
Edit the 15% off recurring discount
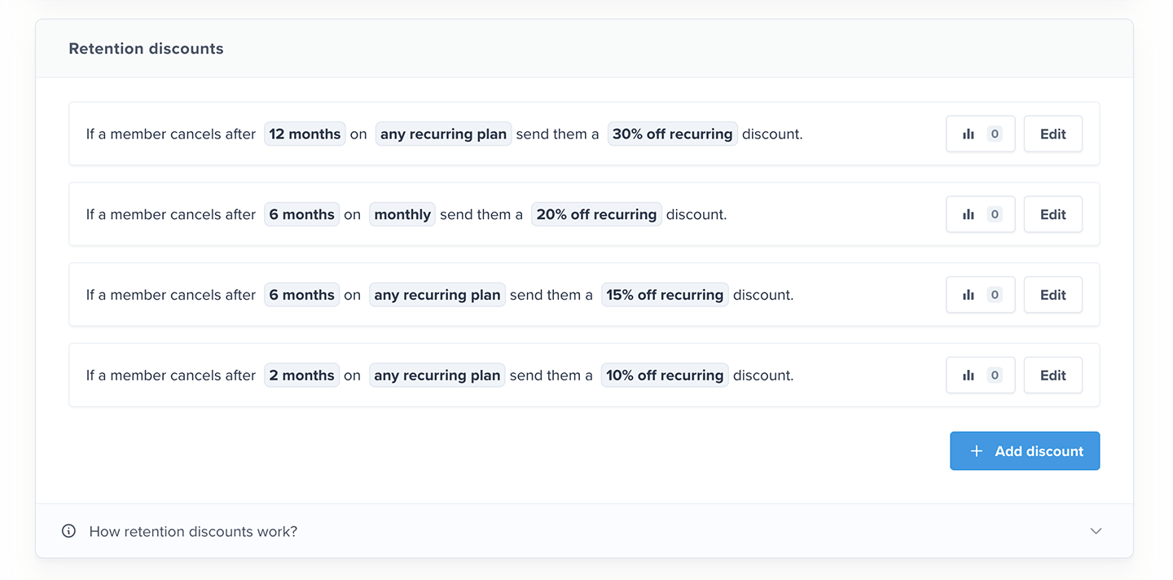[x=1052, y=295]
